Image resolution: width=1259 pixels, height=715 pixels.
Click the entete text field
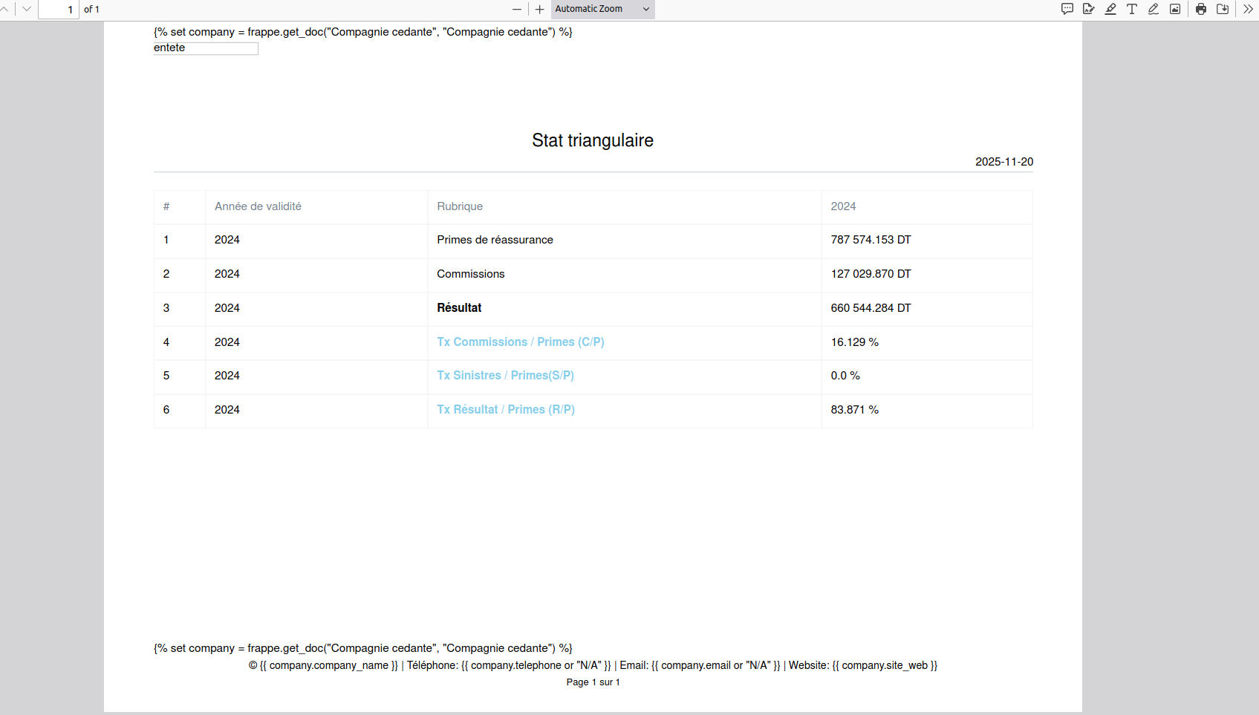pos(206,48)
